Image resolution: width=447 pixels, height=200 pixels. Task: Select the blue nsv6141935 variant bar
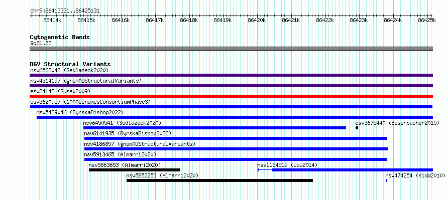(236, 138)
